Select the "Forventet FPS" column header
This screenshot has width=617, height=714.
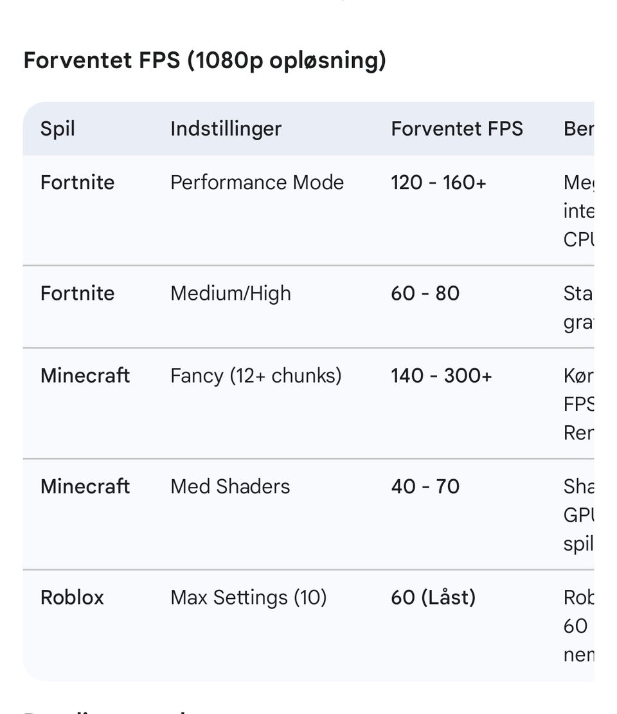456,129
